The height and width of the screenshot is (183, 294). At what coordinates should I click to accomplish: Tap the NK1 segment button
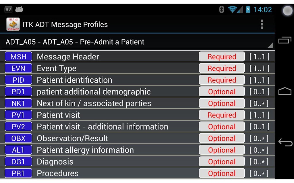tap(18, 104)
